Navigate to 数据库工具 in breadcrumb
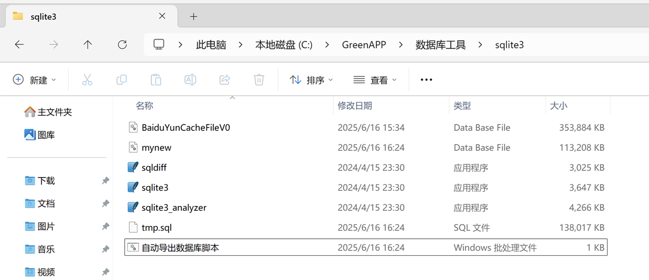This screenshot has height=280, width=649. point(441,45)
